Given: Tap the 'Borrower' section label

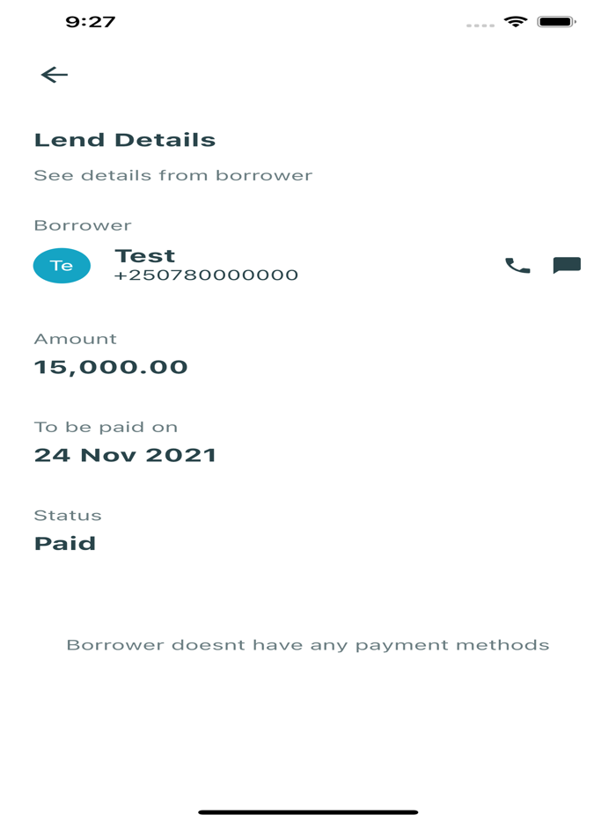Looking at the screenshot, I should (x=83, y=225).
